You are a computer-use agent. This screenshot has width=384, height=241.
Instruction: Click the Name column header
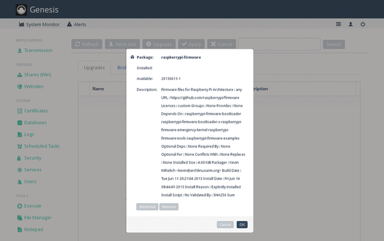pos(98,88)
